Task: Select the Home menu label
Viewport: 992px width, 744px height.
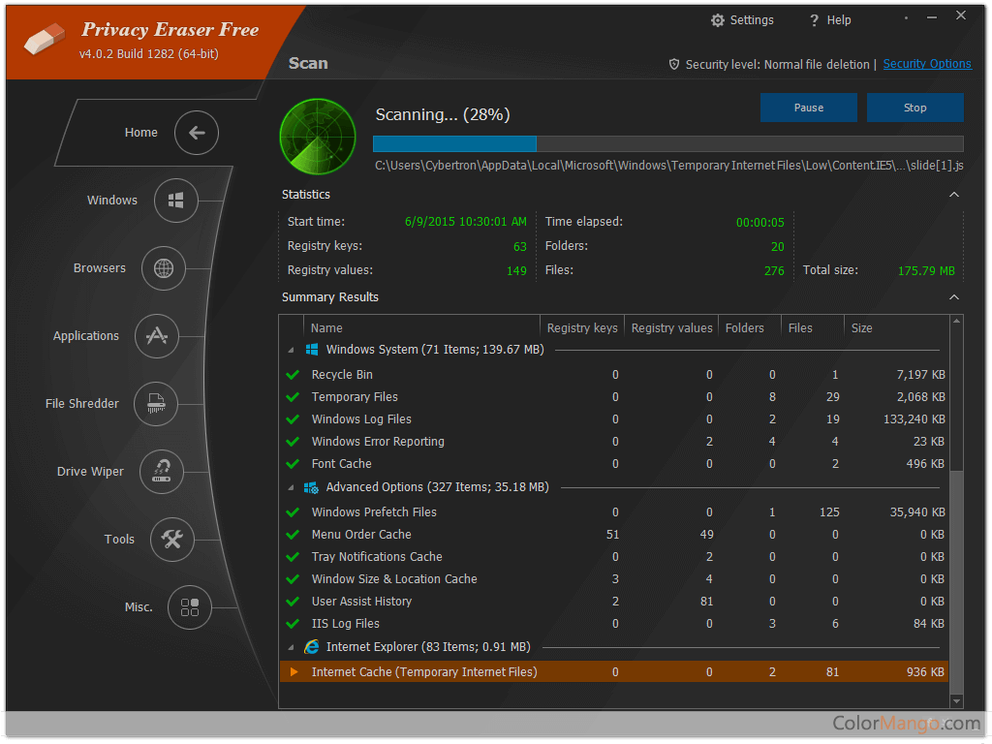Action: (141, 132)
